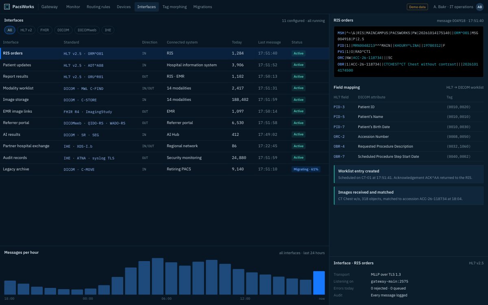Select the Patient updates interface
Image resolution: width=488 pixels, height=305 pixels.
(164, 65)
